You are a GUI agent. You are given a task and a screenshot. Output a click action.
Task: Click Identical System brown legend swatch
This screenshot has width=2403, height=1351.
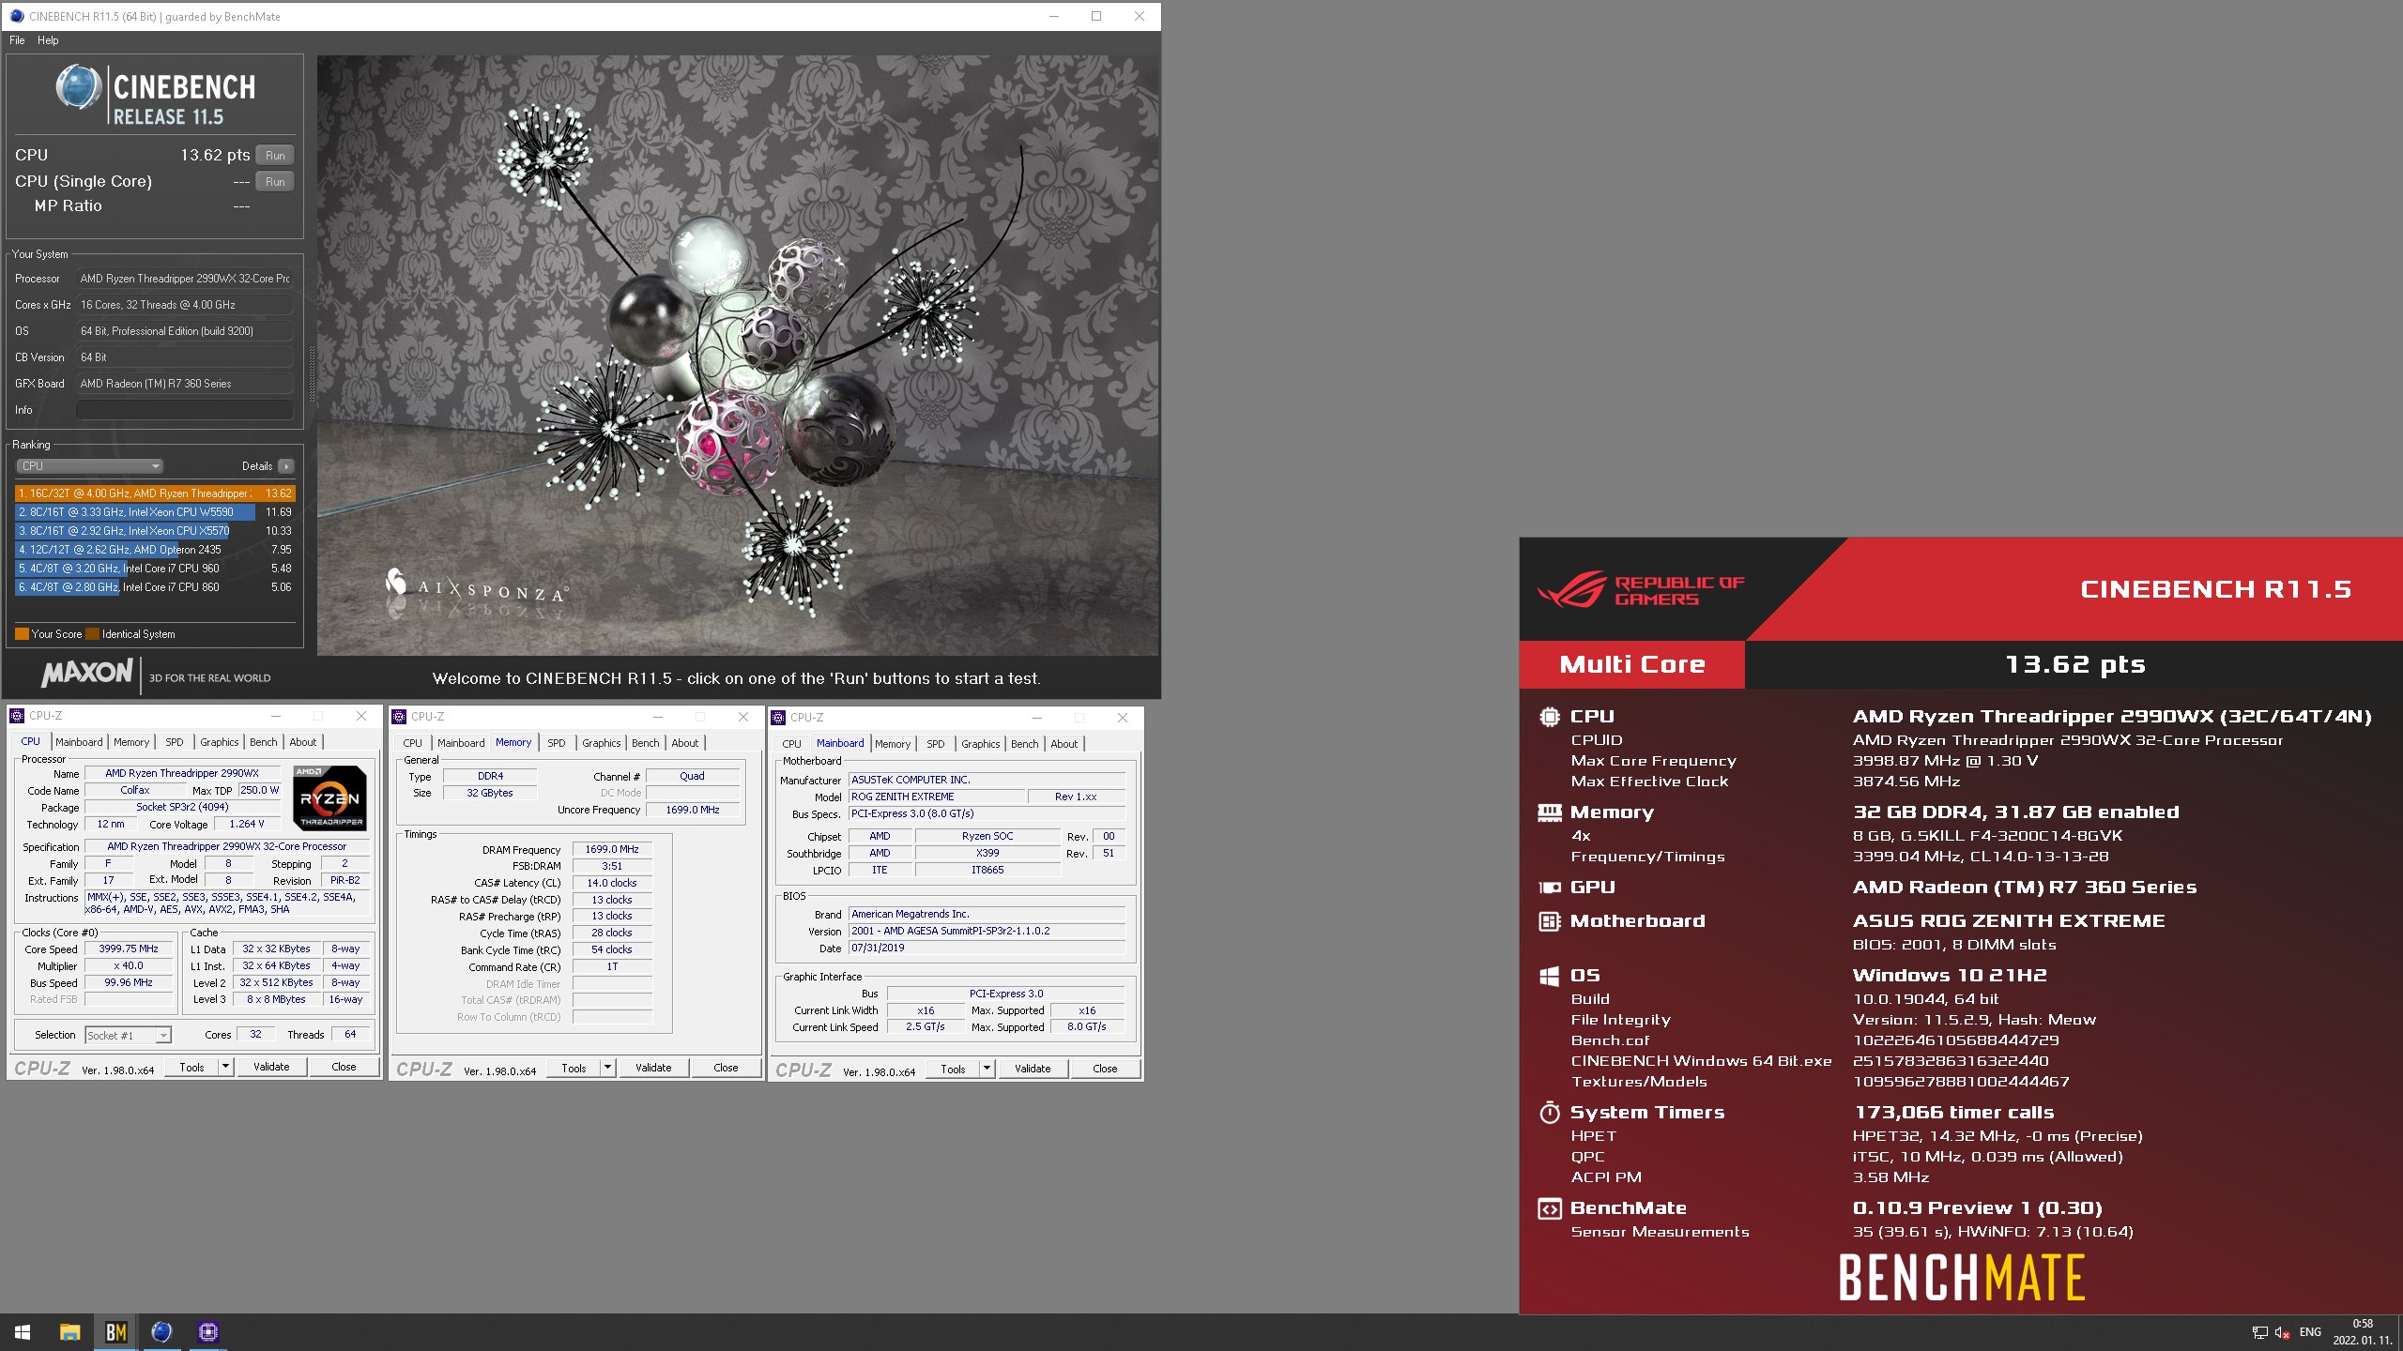click(x=92, y=634)
